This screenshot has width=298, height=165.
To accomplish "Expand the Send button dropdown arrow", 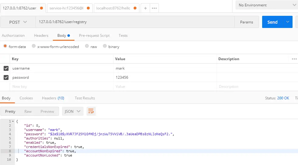I will click(287, 22).
